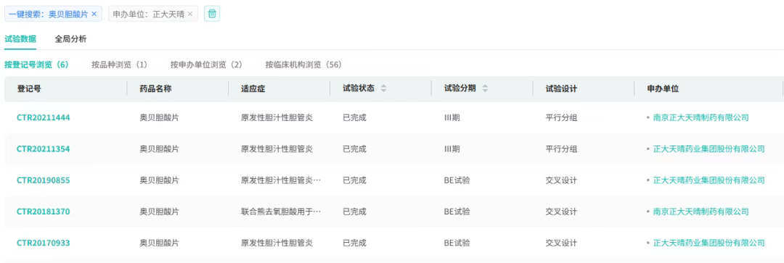Browse by 按临床机构浏览 (56)
This screenshot has height=263, width=784.
click(x=303, y=64)
